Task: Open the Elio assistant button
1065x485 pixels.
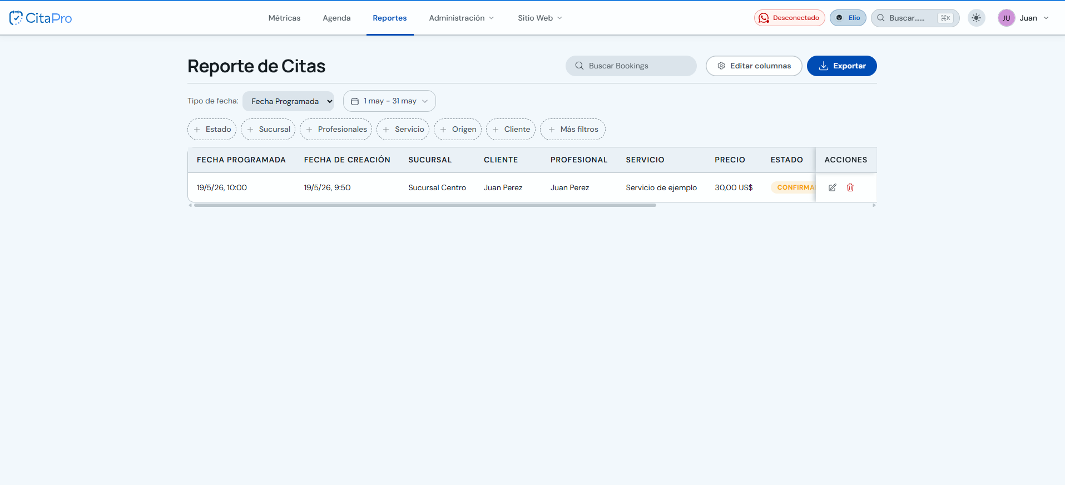Action: click(848, 18)
